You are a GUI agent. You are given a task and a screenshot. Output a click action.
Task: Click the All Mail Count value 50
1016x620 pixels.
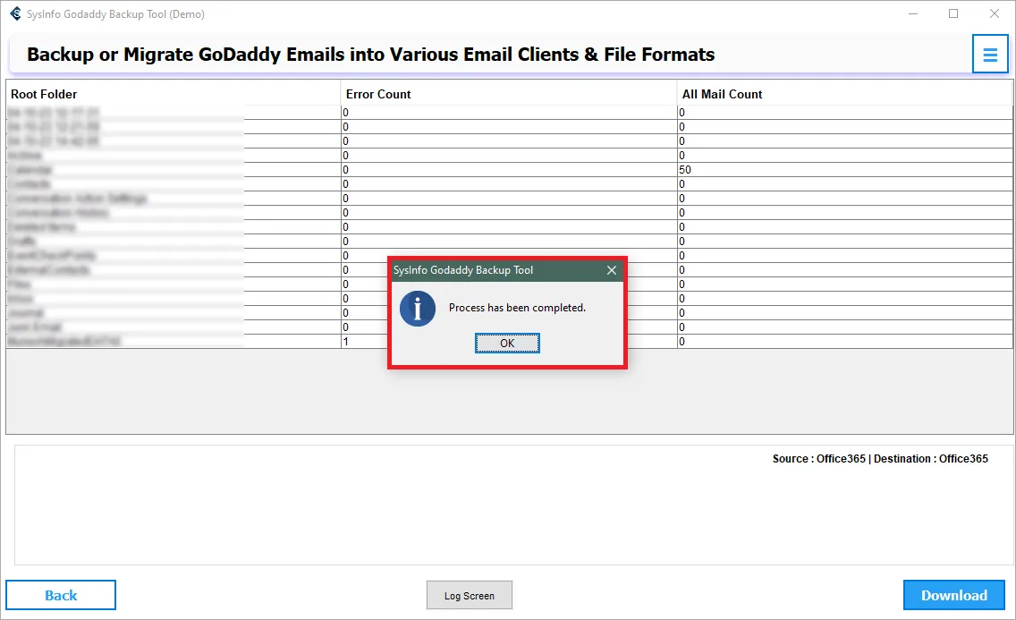click(x=685, y=170)
